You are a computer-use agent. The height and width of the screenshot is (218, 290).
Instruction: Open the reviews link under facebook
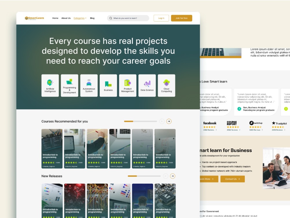point(210,130)
